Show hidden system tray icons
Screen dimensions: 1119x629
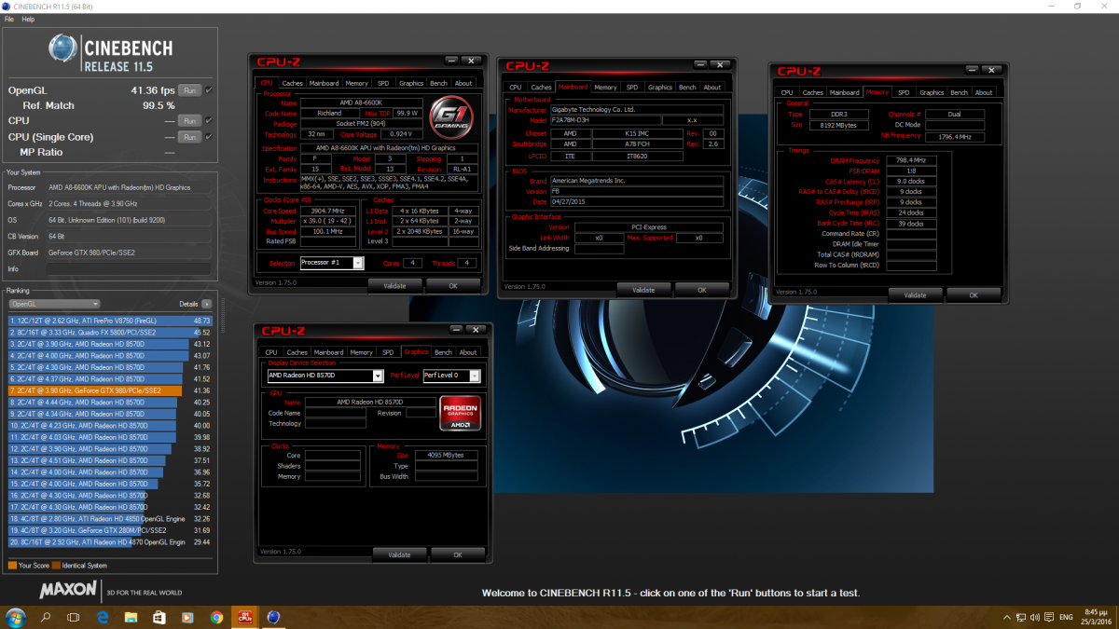(x=1007, y=617)
